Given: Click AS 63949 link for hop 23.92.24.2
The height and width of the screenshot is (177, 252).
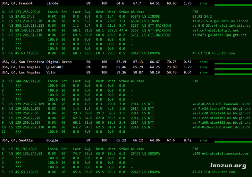Looking at the screenshot, I should 135,16.
